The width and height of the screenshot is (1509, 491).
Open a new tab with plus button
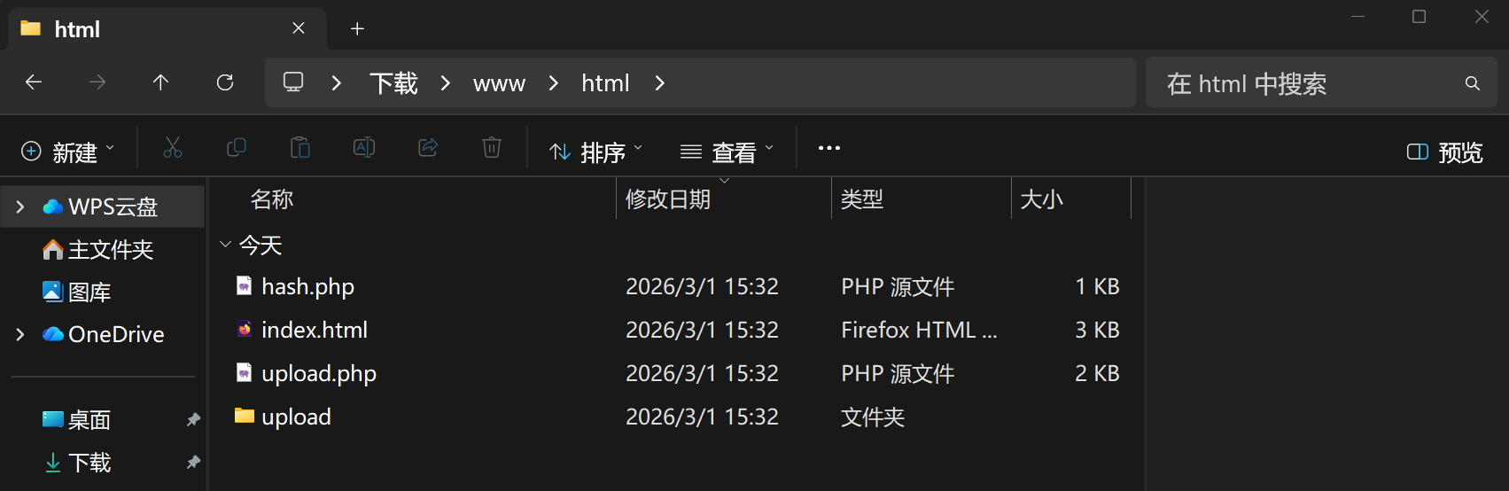pyautogui.click(x=357, y=29)
